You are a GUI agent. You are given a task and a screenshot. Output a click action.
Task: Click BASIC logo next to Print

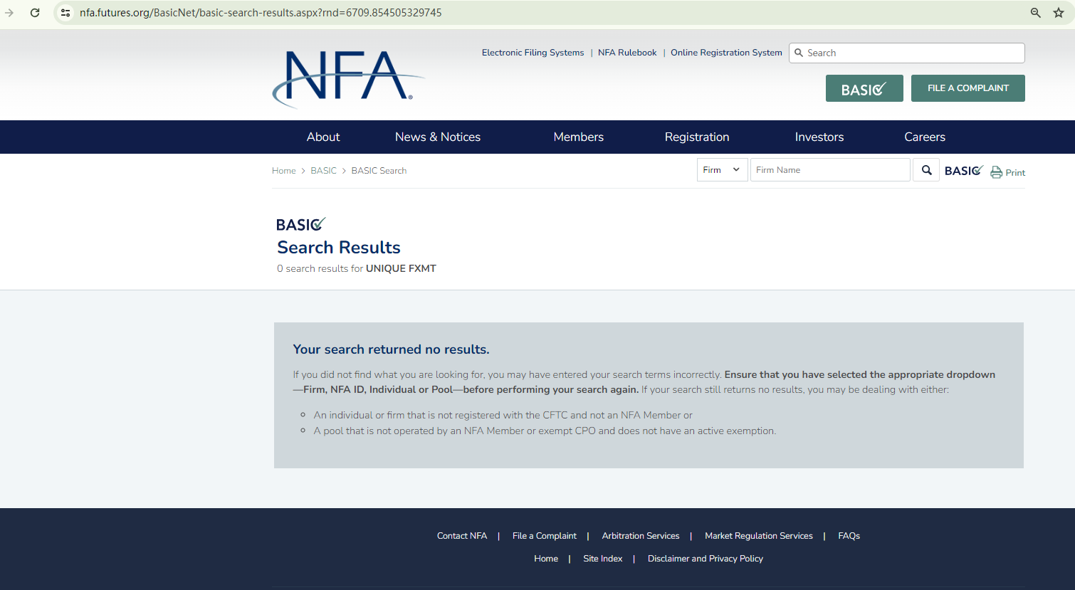[x=963, y=171]
